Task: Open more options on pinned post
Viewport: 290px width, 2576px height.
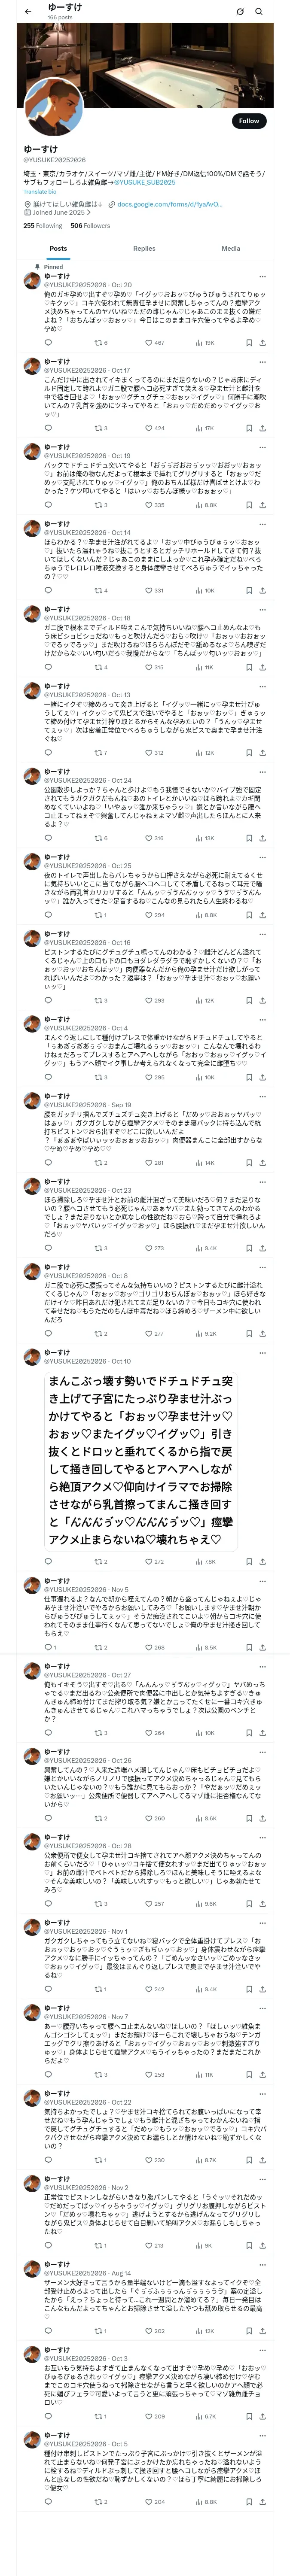Action: tap(262, 276)
